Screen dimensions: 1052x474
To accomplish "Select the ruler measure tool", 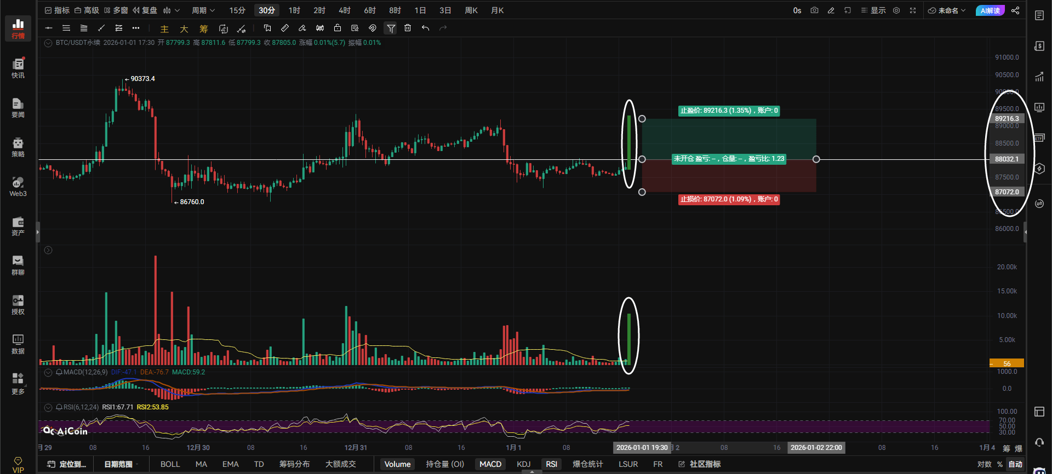I will (285, 28).
